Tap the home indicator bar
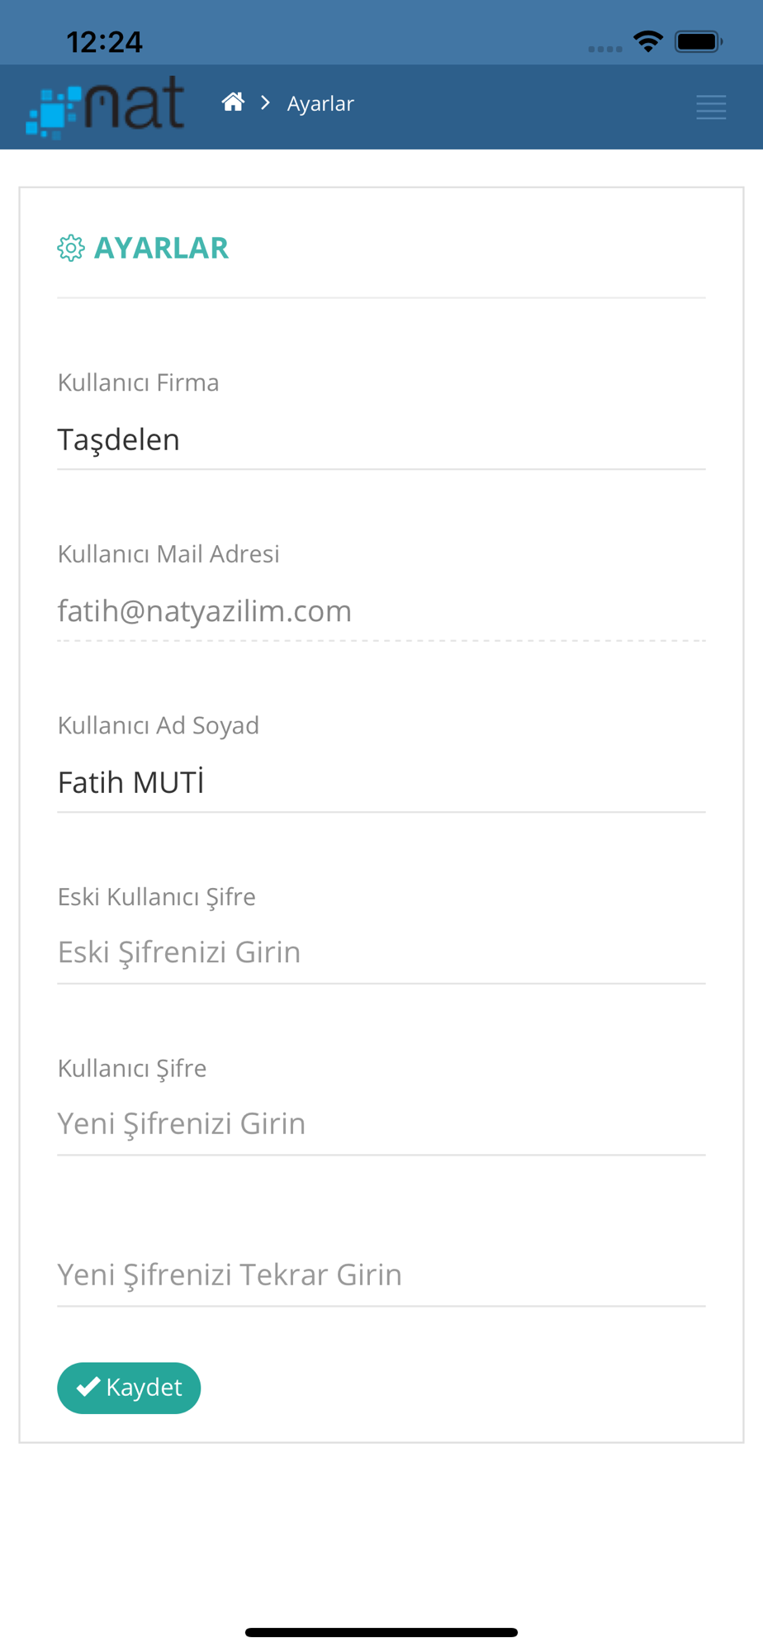Image resolution: width=763 pixels, height=1652 pixels. 381,1632
